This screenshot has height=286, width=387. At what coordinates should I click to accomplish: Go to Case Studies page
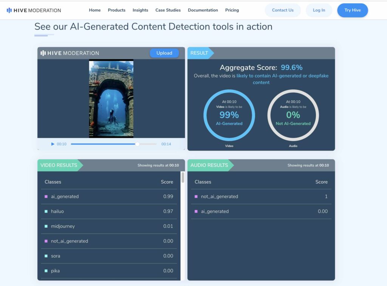(x=168, y=10)
